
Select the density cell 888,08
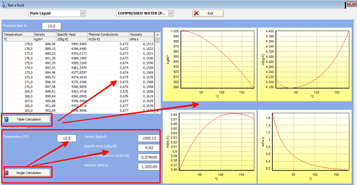[x=45, y=44]
